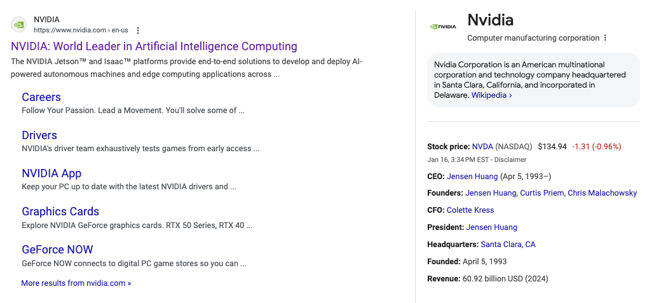This screenshot has height=303, width=661.
Task: Click the NVIDIA favicon beside the search result
Action: 19,25
